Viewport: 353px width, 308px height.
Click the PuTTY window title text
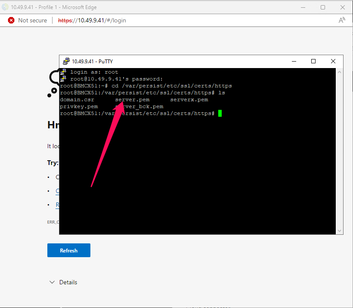(x=92, y=61)
